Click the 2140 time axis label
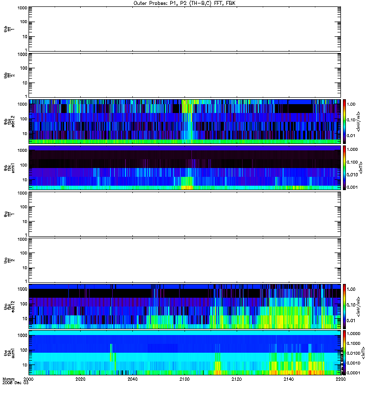 (x=289, y=379)
